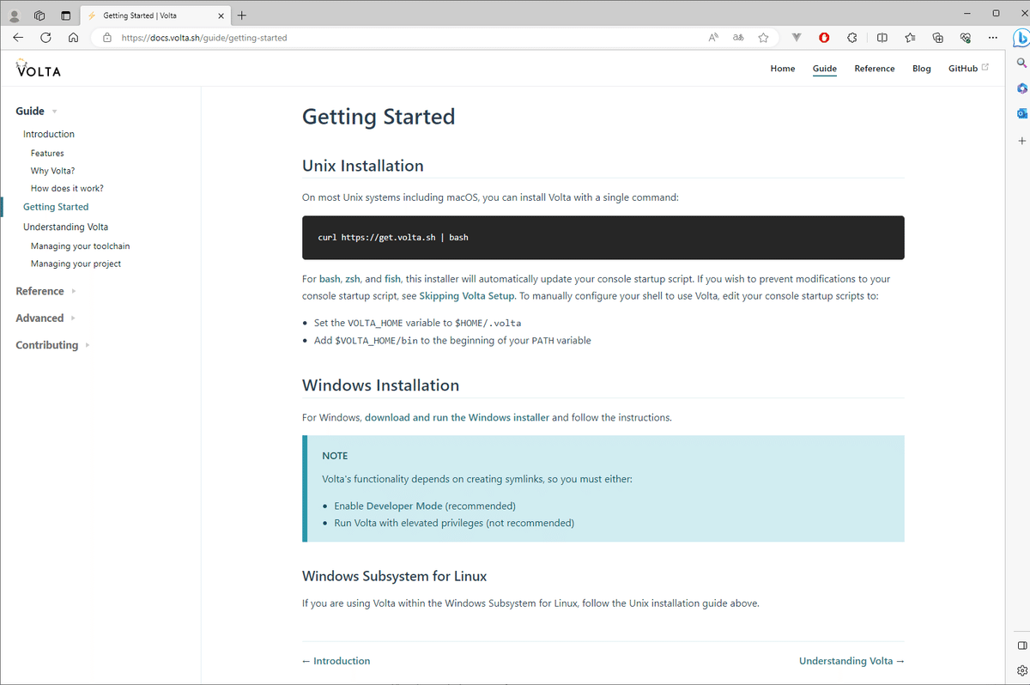Open the red ad-blocker extension icon
This screenshot has width=1030, height=685.
(823, 37)
